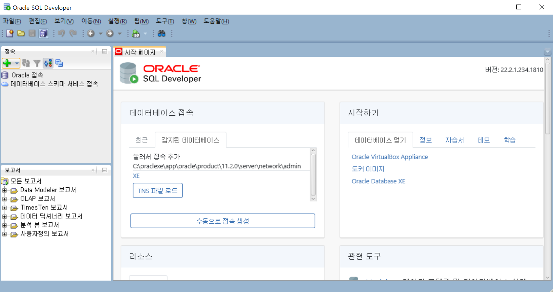The height and width of the screenshot is (292, 553).
Task: Click the green plus New Connection icon
Action: 7,63
